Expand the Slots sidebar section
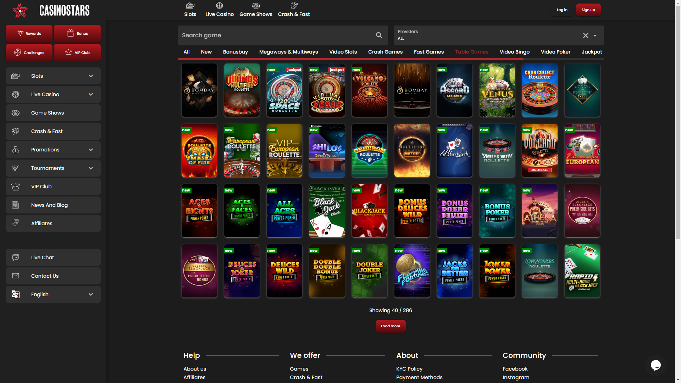The width and height of the screenshot is (681, 383). 91,76
